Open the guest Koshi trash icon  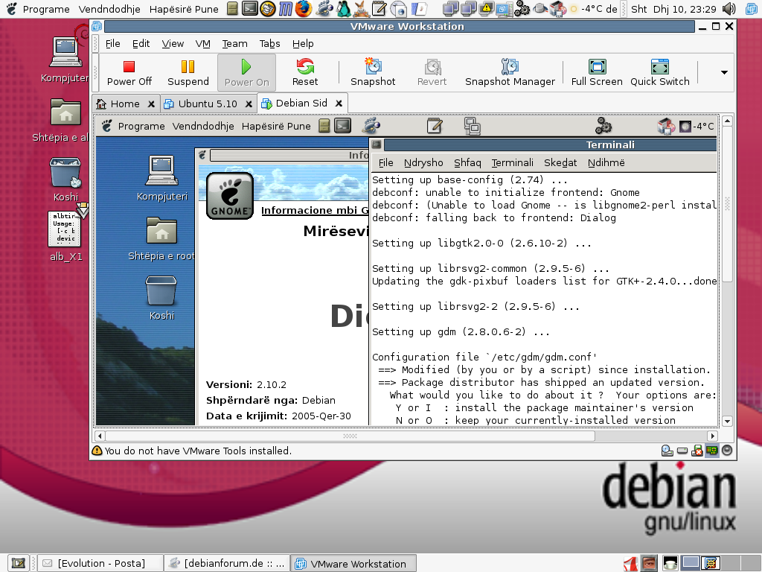(x=161, y=298)
